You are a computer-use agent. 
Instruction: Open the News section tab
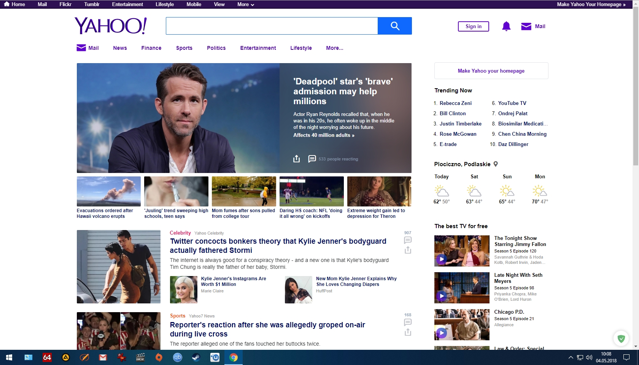coord(120,48)
